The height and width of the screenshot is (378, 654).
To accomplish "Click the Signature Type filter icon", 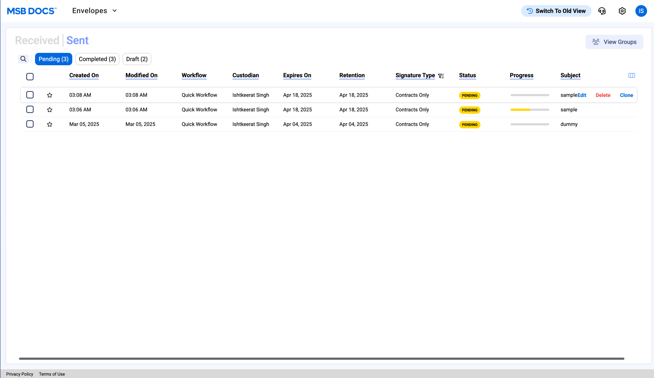I will [x=441, y=76].
